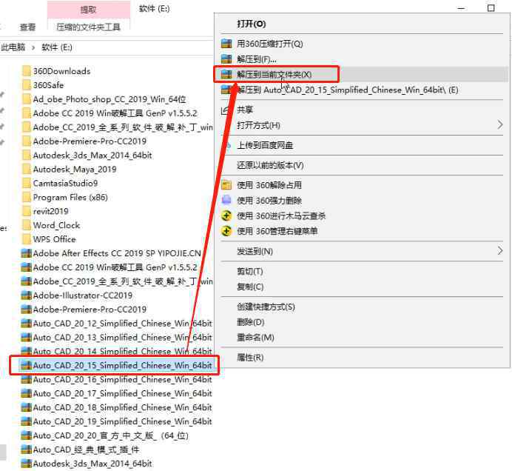Switch to the 查看 ribbon tab
Screen dimensions: 512x471
point(28,27)
